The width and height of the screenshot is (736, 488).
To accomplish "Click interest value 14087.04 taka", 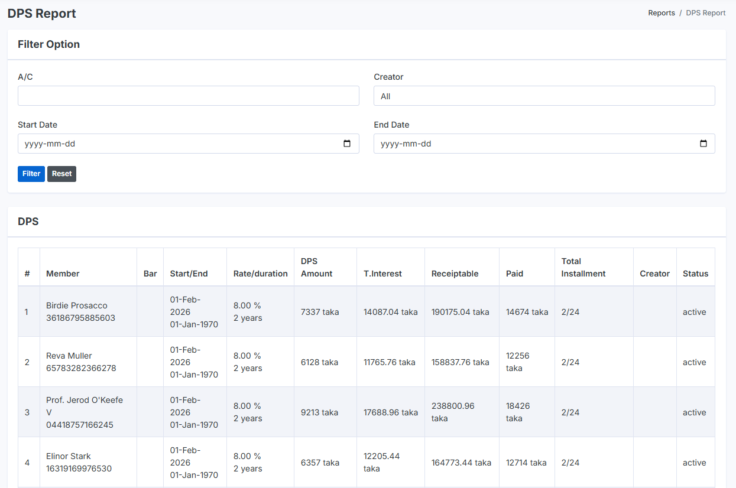I will click(x=390, y=312).
